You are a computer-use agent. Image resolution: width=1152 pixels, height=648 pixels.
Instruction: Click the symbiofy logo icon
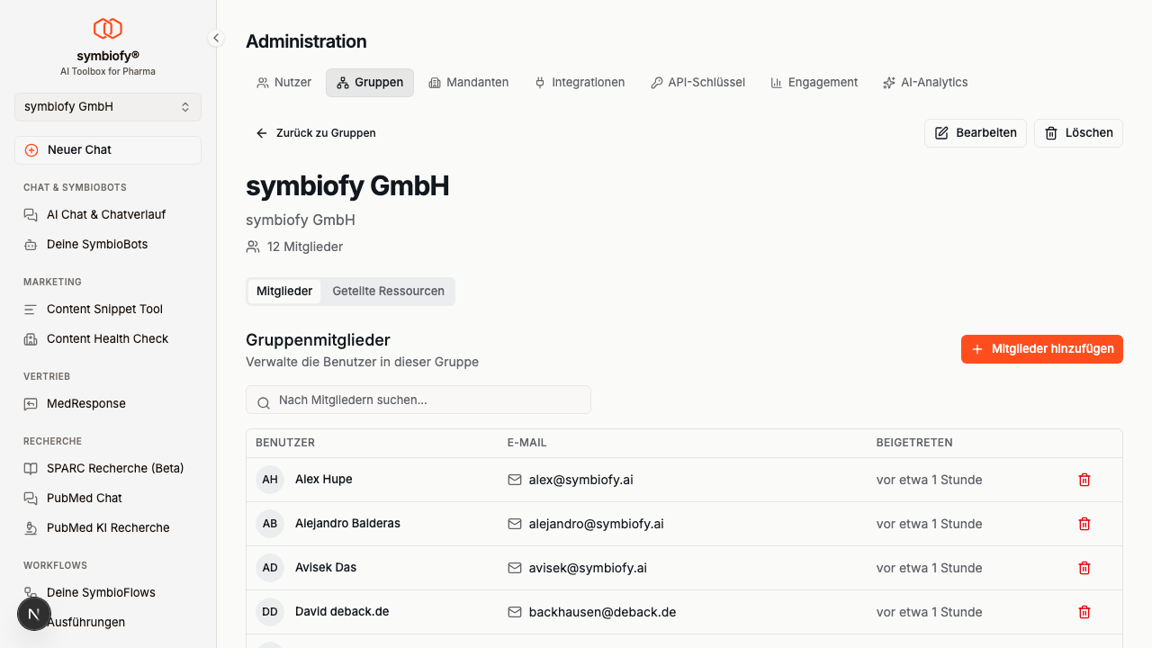pyautogui.click(x=108, y=29)
